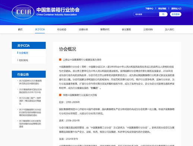The image size is (193, 146).
Task: Select 协会概况 in the sidebar
Action: coord(23,53)
